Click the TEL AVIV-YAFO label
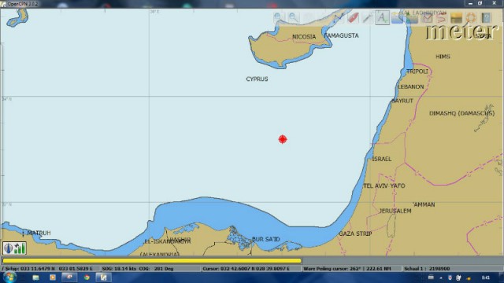Screen dimensions: 504x283 384,186
